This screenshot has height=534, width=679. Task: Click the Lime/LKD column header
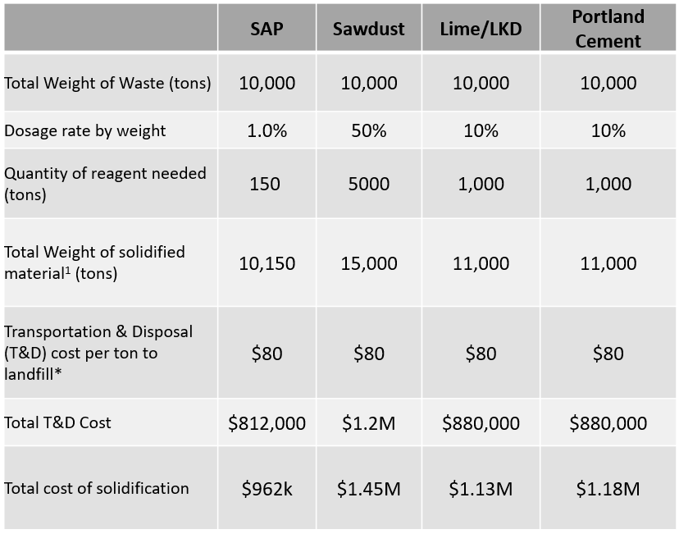click(x=481, y=29)
